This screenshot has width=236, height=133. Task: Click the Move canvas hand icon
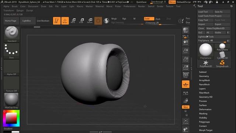pyautogui.click(x=185, y=130)
